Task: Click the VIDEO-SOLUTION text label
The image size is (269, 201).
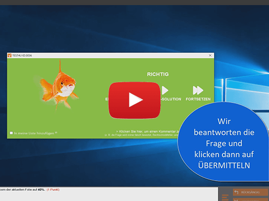Action: [x=171, y=99]
